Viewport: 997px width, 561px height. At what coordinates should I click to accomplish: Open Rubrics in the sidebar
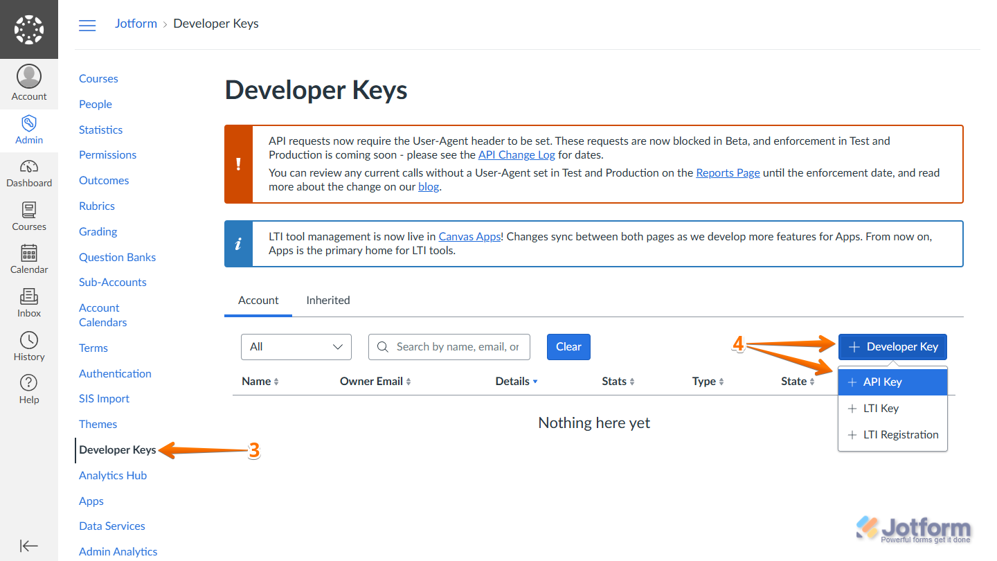click(x=97, y=206)
